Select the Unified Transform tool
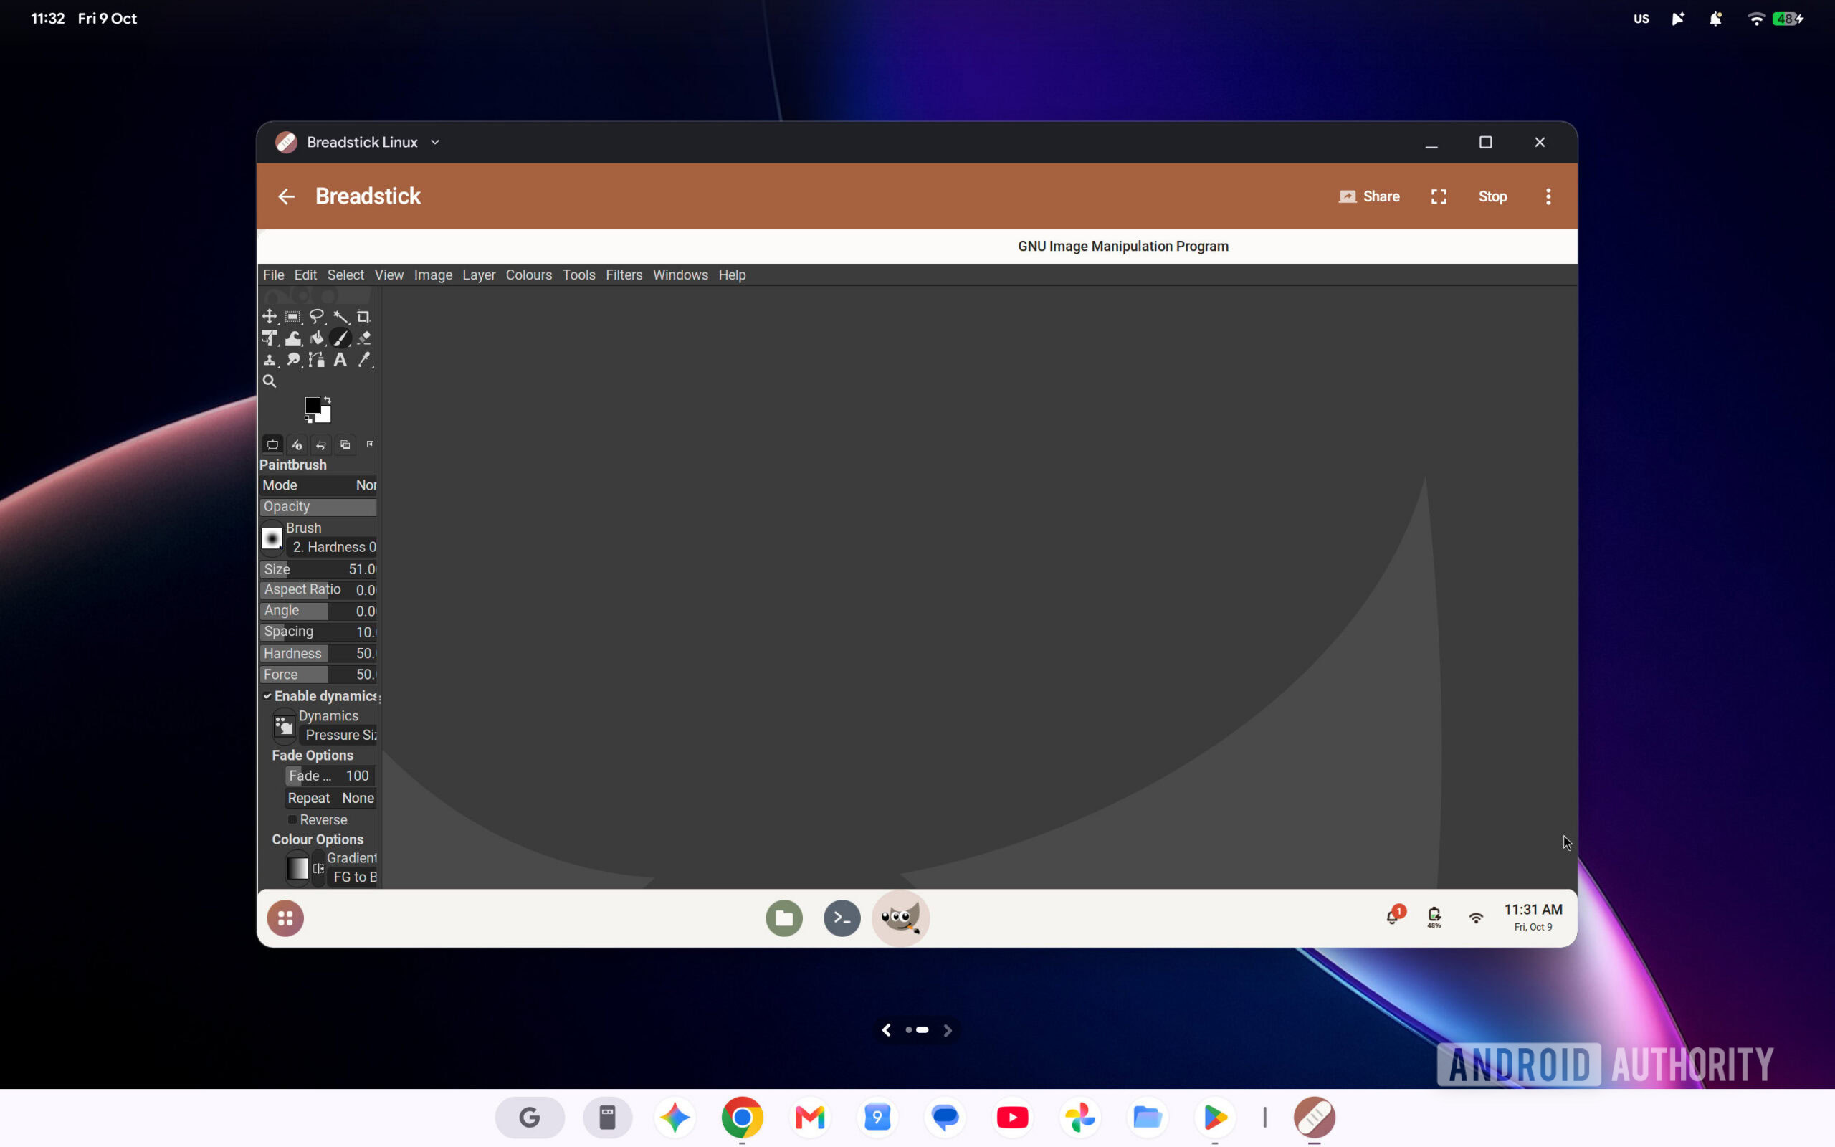This screenshot has width=1835, height=1147. click(270, 338)
